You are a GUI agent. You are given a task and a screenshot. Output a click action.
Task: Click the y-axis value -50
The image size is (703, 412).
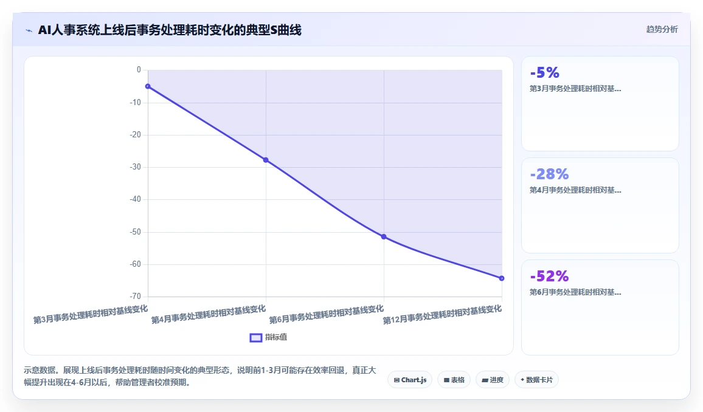pyautogui.click(x=136, y=232)
